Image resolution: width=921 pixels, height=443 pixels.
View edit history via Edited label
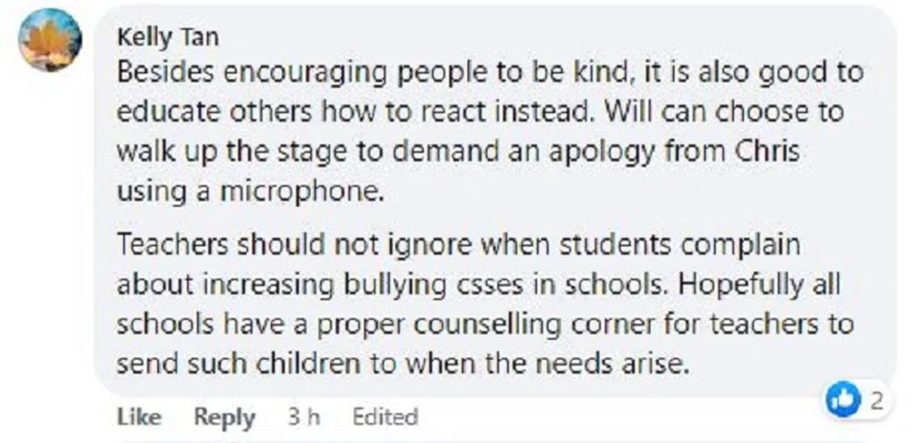tap(385, 417)
